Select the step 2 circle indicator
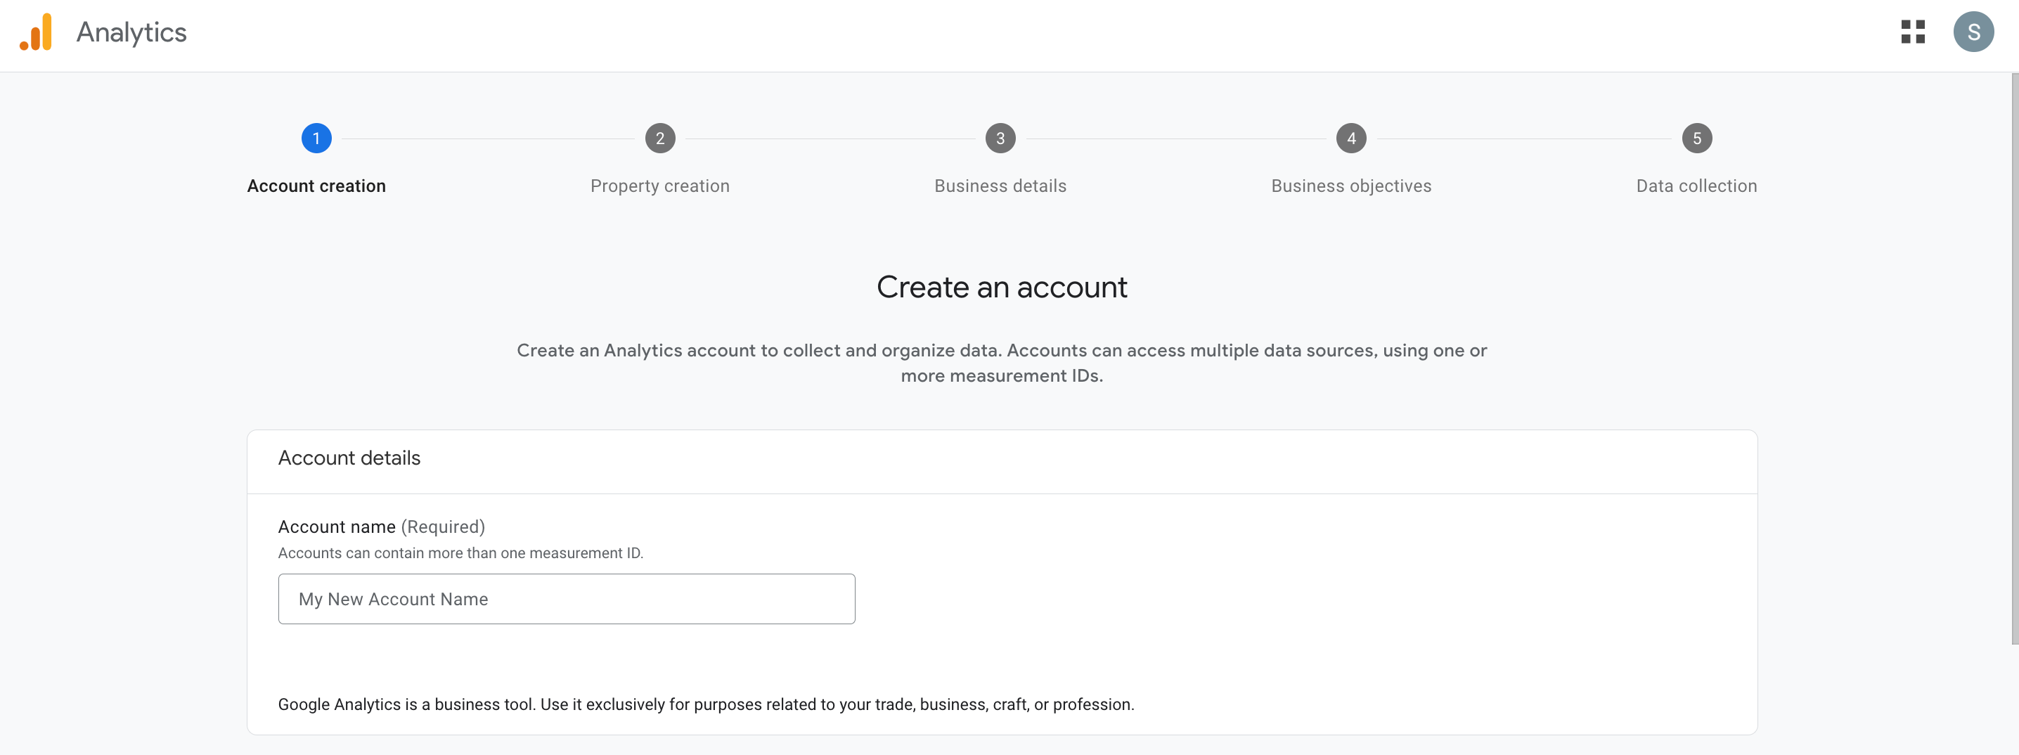The image size is (2019, 755). click(660, 138)
